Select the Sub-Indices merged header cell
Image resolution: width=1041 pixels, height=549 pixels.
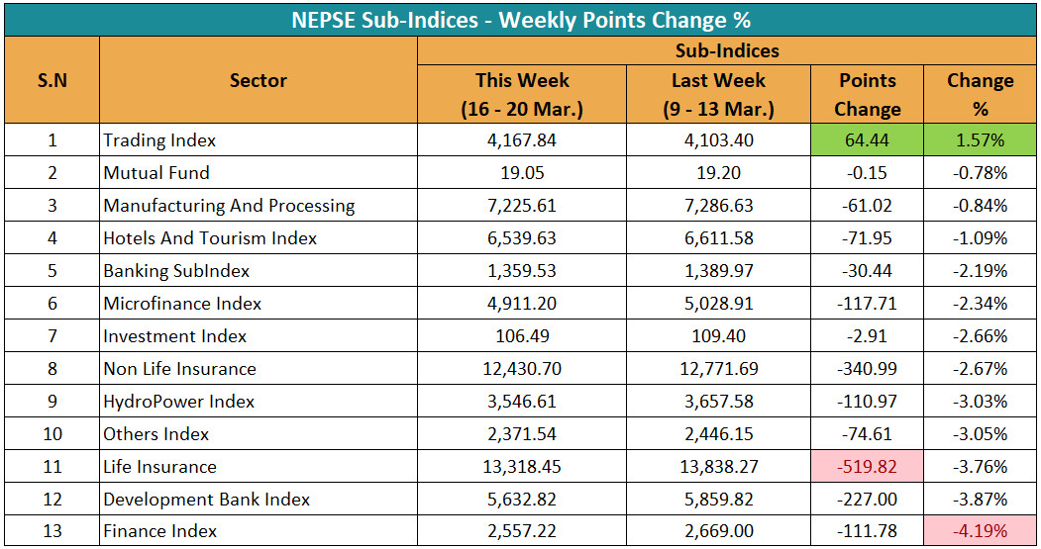(x=727, y=50)
